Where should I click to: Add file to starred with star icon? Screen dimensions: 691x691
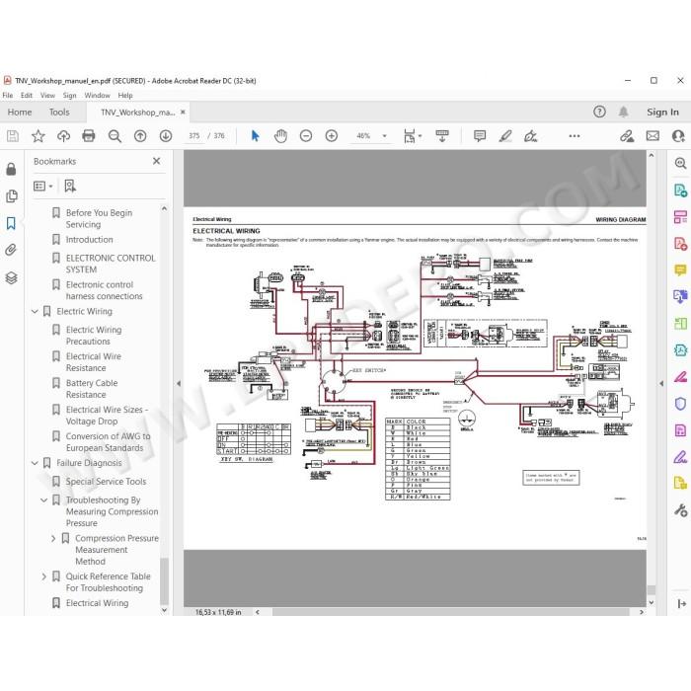coord(38,136)
